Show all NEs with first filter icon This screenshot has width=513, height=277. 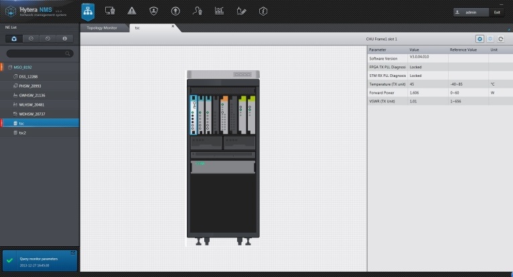[x=14, y=39]
